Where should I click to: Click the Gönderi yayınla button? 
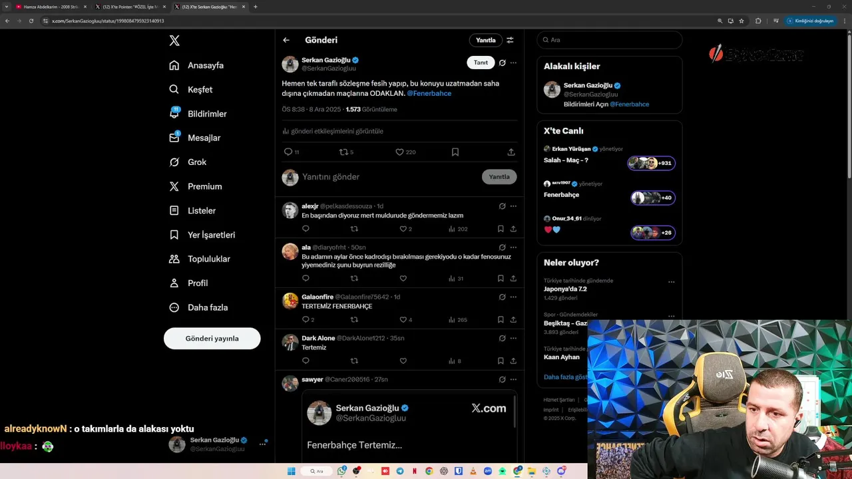click(x=212, y=339)
